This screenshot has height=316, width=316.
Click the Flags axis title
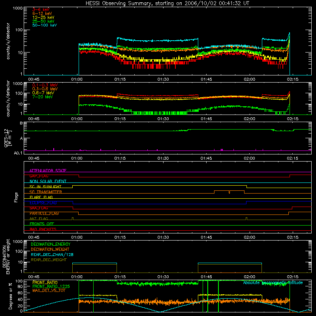16,197
